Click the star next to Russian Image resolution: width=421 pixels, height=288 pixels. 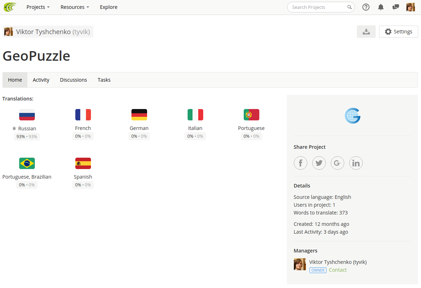pos(14,128)
